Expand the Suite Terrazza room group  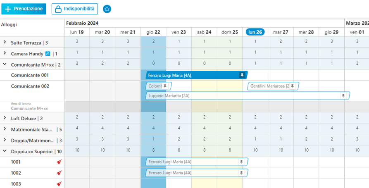(x=5, y=42)
